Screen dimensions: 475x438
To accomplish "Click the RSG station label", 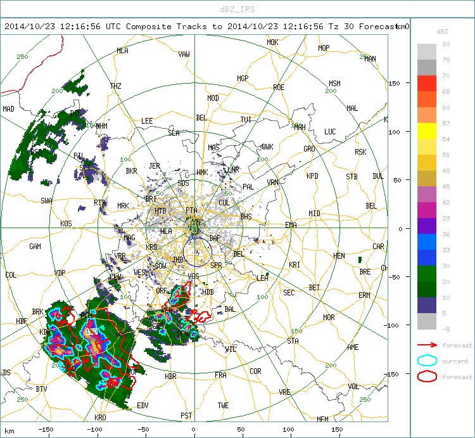I will tap(36, 151).
